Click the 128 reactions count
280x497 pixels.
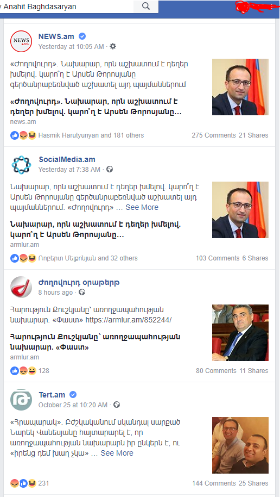tap(43, 370)
